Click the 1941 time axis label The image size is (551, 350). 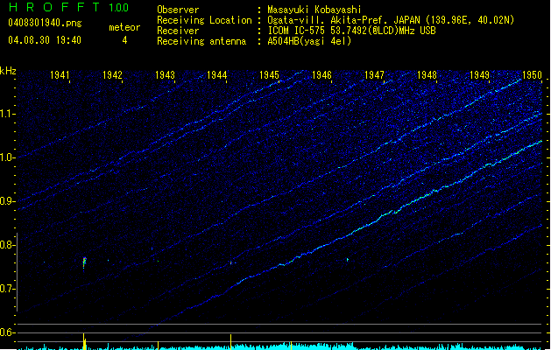click(x=60, y=75)
